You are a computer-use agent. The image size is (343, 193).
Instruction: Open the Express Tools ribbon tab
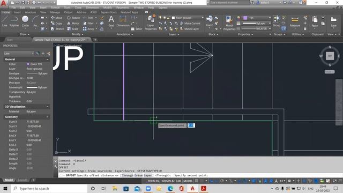[x=108, y=12]
